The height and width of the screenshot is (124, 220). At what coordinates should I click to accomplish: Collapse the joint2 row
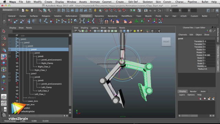coord(10,43)
